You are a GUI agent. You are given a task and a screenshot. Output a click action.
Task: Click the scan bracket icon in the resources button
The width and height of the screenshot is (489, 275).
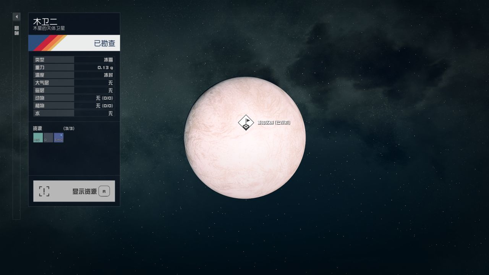click(44, 191)
